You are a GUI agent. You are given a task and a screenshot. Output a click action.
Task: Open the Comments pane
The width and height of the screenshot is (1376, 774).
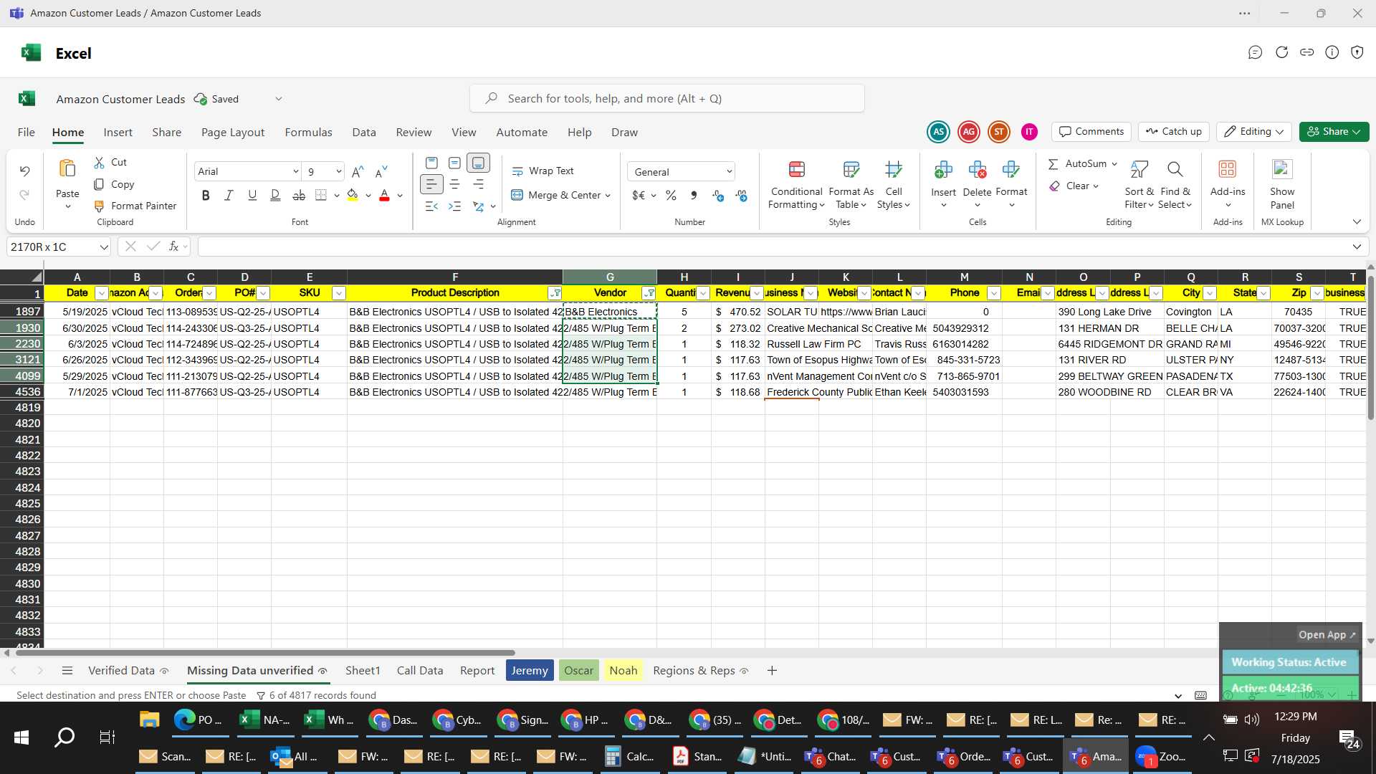click(x=1091, y=132)
